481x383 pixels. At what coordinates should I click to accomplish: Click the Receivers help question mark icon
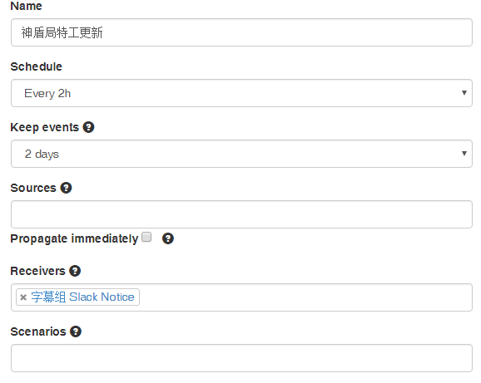(x=75, y=271)
